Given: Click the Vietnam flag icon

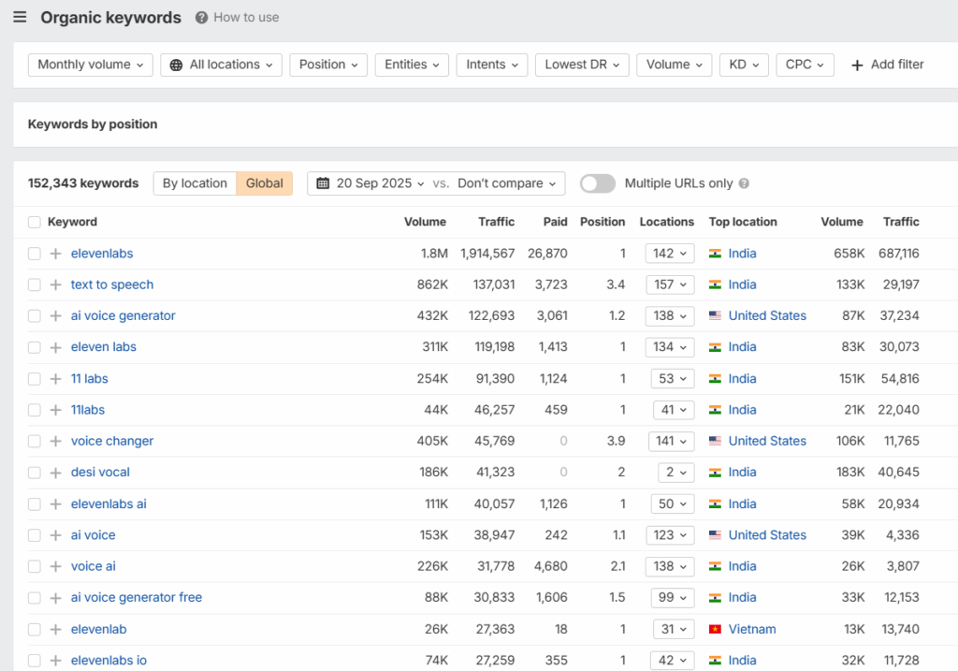Looking at the screenshot, I should click(x=715, y=630).
